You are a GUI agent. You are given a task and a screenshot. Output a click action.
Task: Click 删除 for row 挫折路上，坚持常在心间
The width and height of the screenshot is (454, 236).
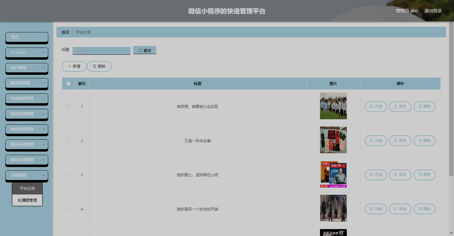coord(425,175)
